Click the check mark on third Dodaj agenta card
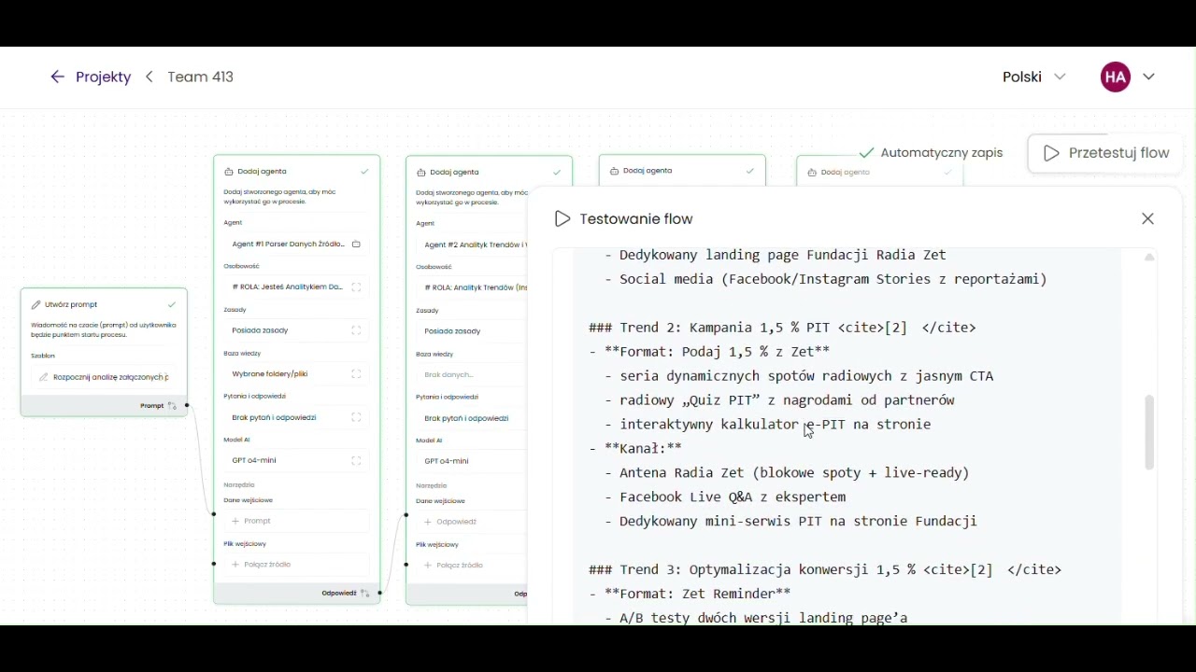 click(750, 172)
